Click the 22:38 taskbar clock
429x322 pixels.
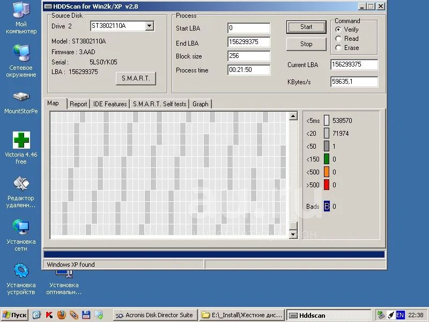[x=416, y=315]
